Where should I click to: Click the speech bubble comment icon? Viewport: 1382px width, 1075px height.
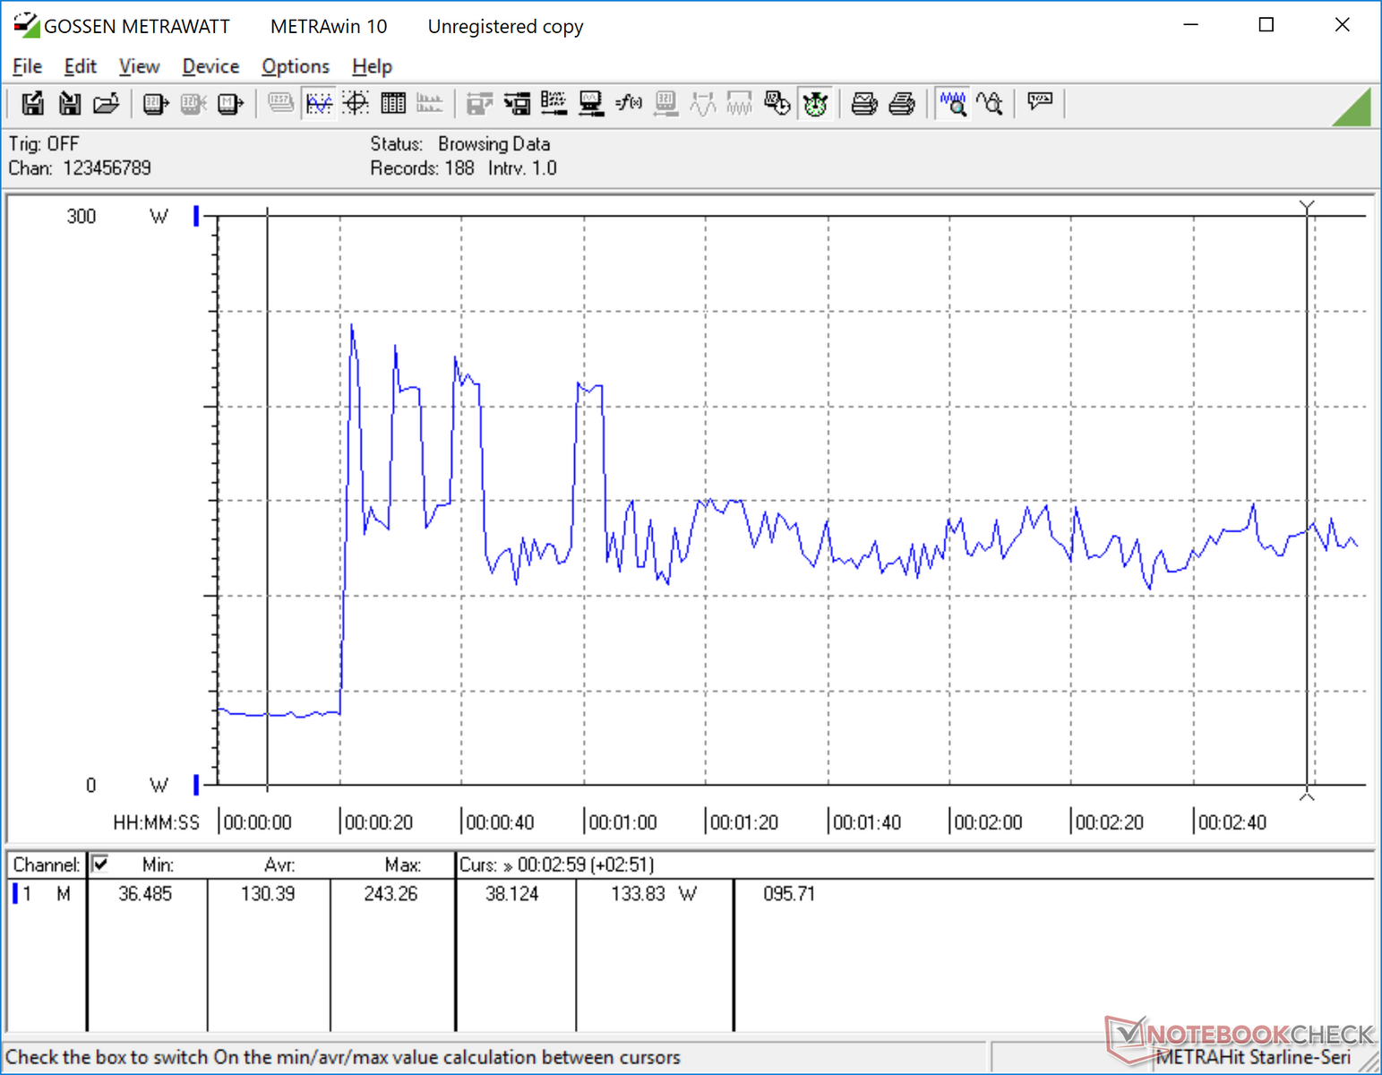[x=1040, y=102]
